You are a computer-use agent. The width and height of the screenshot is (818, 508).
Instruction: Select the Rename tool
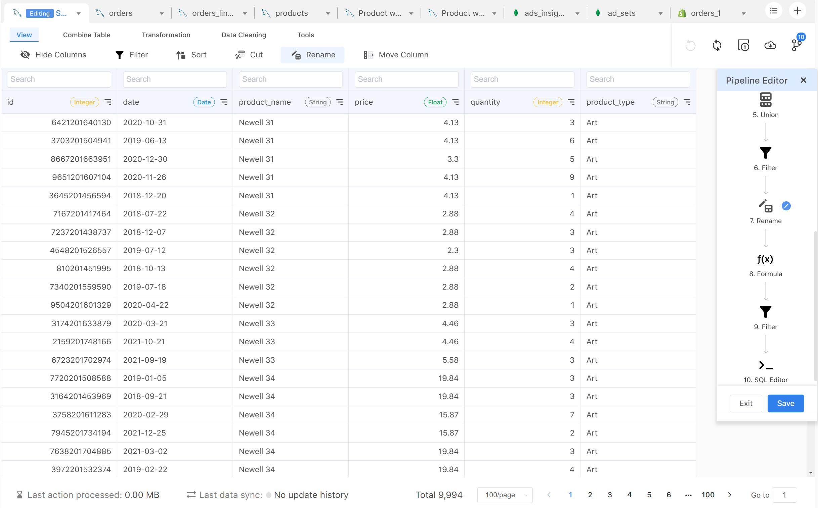click(x=313, y=55)
